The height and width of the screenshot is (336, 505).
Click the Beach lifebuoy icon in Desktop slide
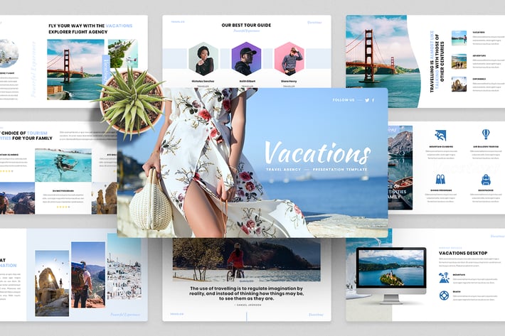(x=444, y=296)
